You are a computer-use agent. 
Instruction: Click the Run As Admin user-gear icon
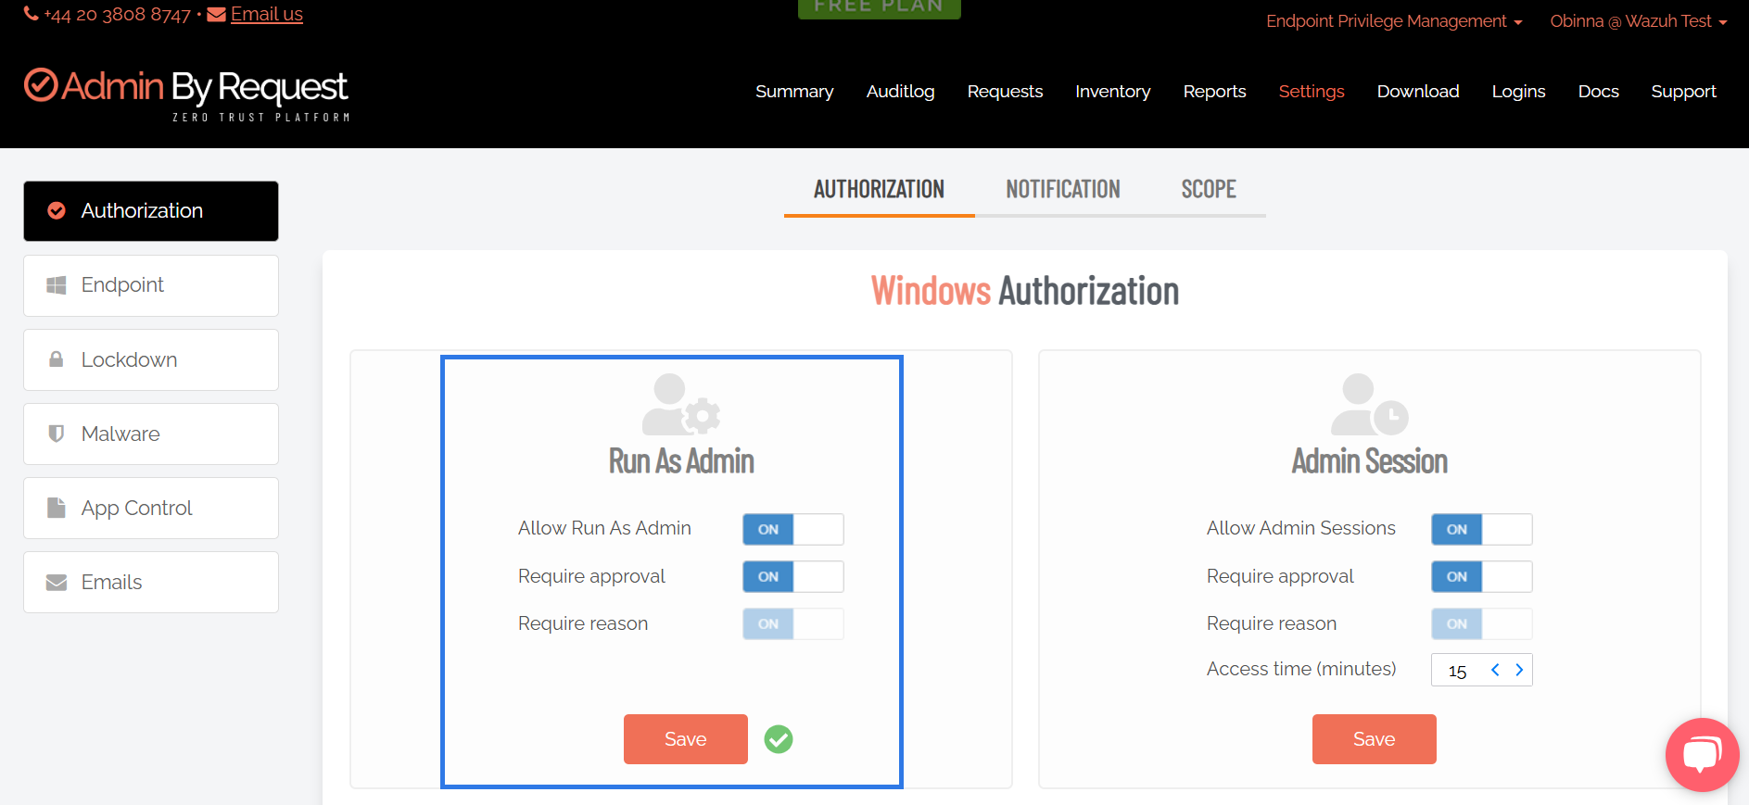pyautogui.click(x=680, y=406)
